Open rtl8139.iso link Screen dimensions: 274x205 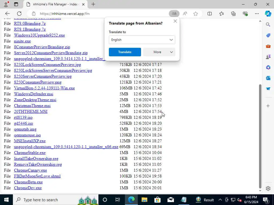pos(23,117)
